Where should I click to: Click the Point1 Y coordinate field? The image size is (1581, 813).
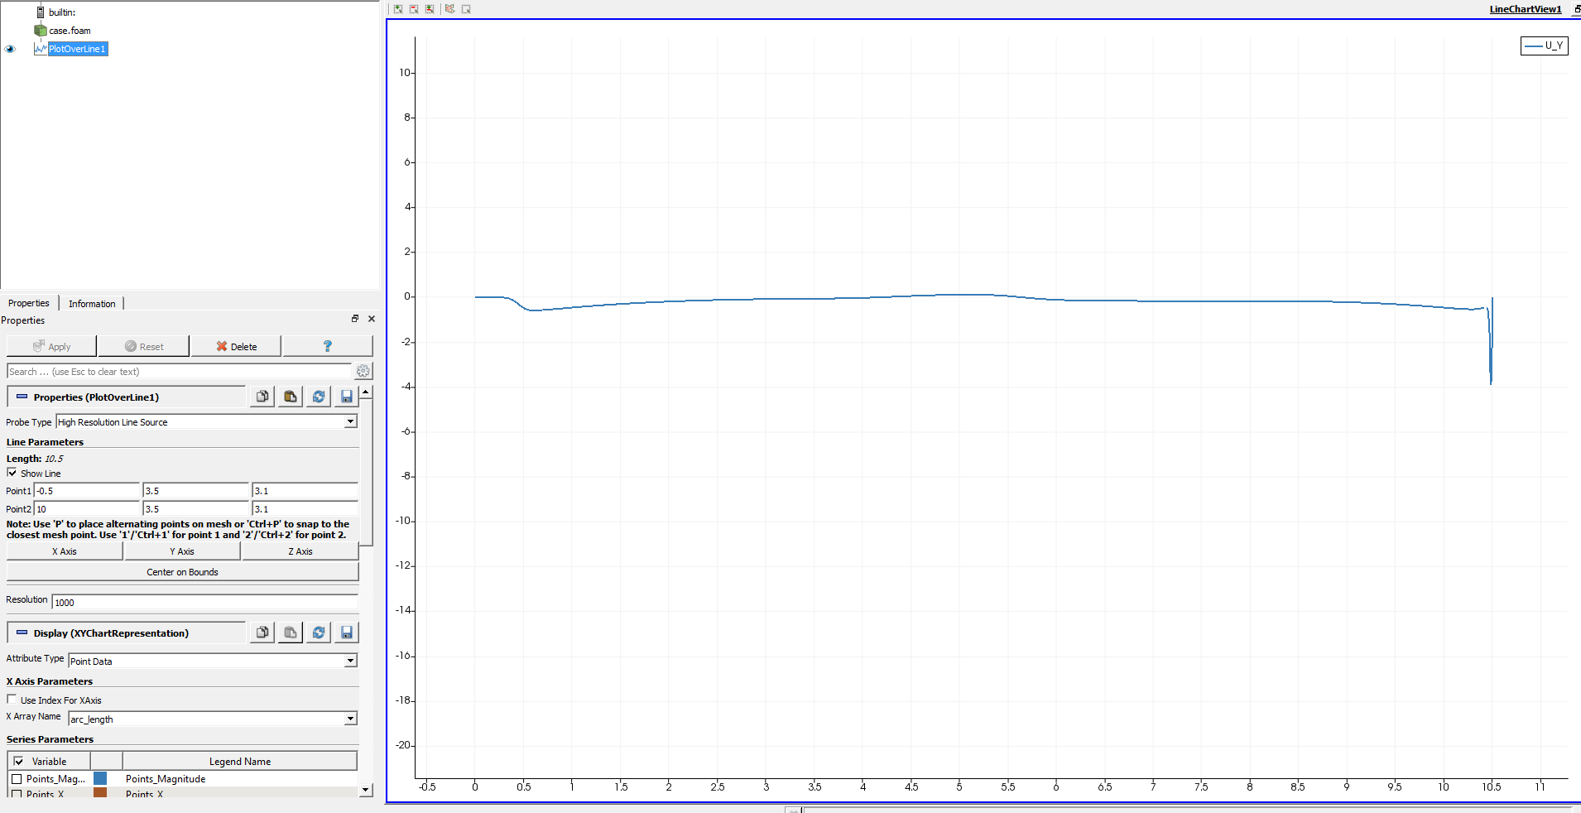(196, 491)
